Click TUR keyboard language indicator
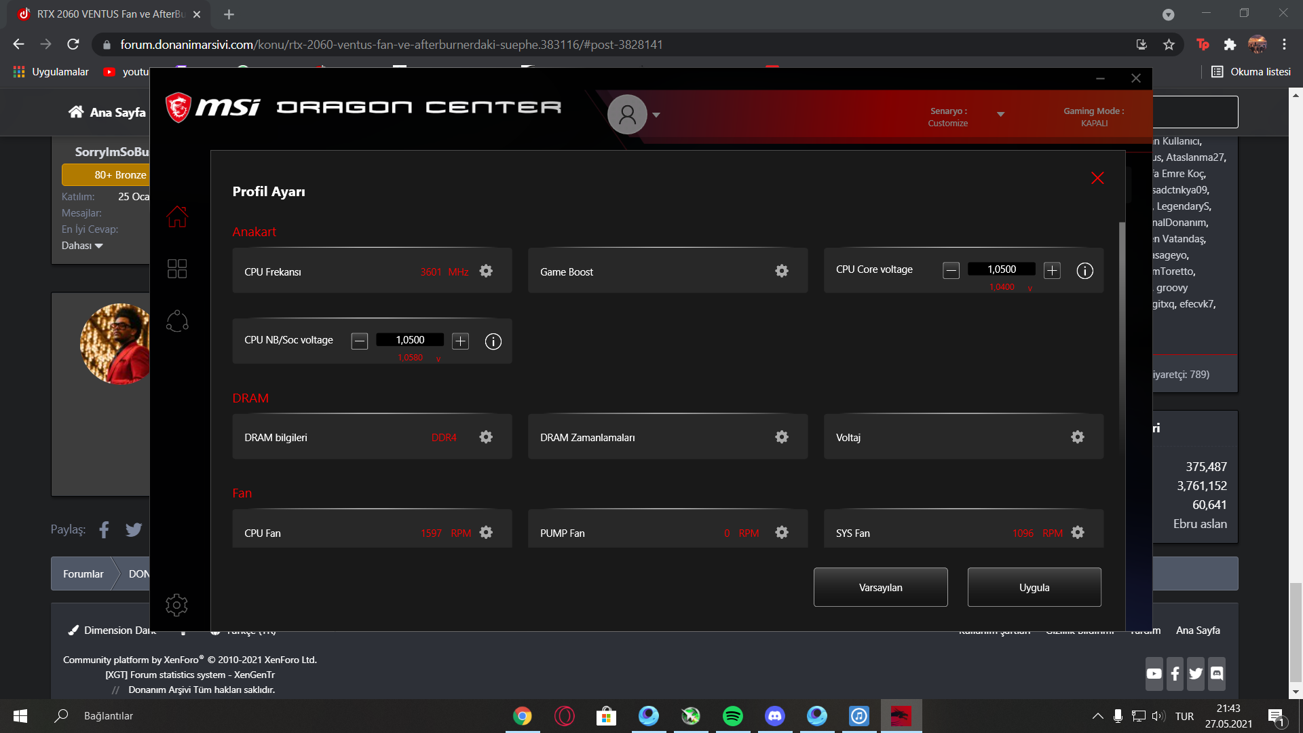Image resolution: width=1303 pixels, height=733 pixels. tap(1184, 716)
